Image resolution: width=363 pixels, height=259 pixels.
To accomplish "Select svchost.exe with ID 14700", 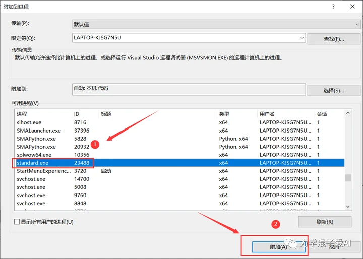I will coord(179,179).
